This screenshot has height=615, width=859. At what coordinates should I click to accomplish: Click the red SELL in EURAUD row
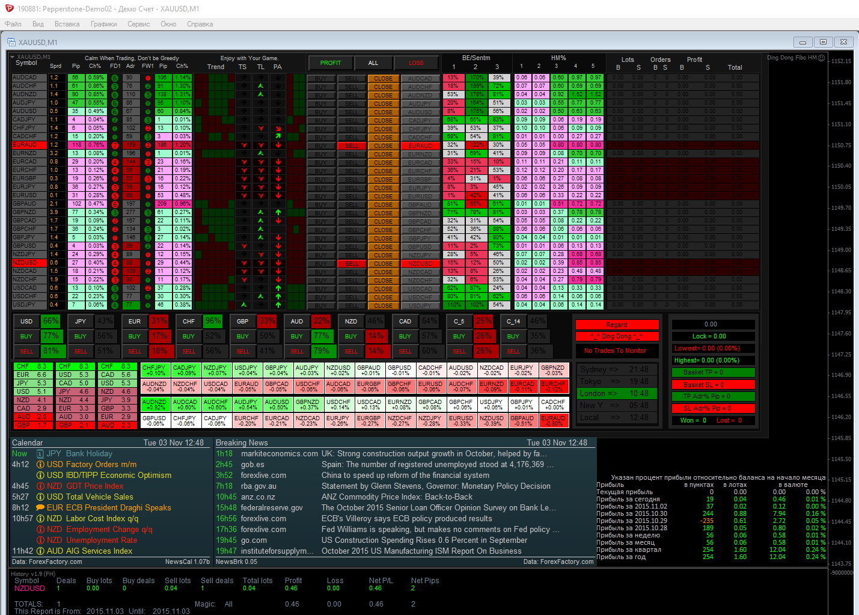(352, 145)
